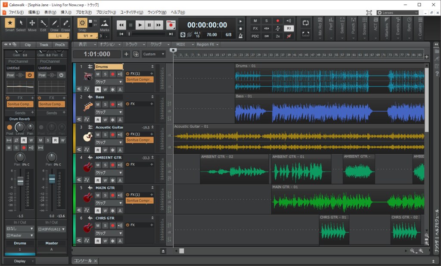Toggle PDC override button
This screenshot has width=441, height=266.
[x=255, y=36]
